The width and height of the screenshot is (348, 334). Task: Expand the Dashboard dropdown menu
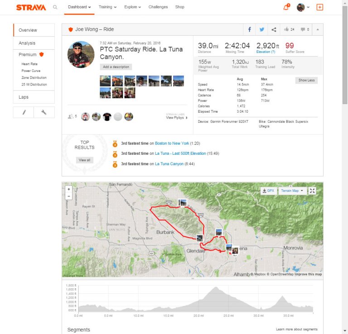coord(79,7)
